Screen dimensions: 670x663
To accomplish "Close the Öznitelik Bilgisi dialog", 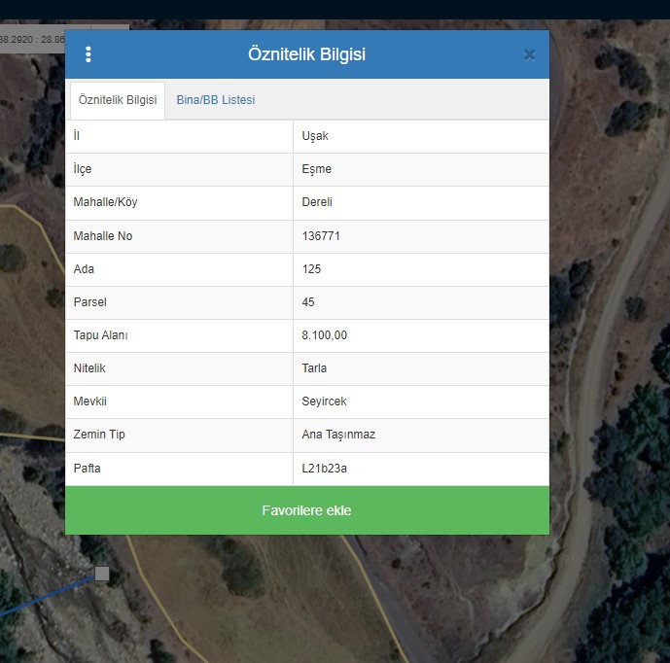I will [x=529, y=55].
